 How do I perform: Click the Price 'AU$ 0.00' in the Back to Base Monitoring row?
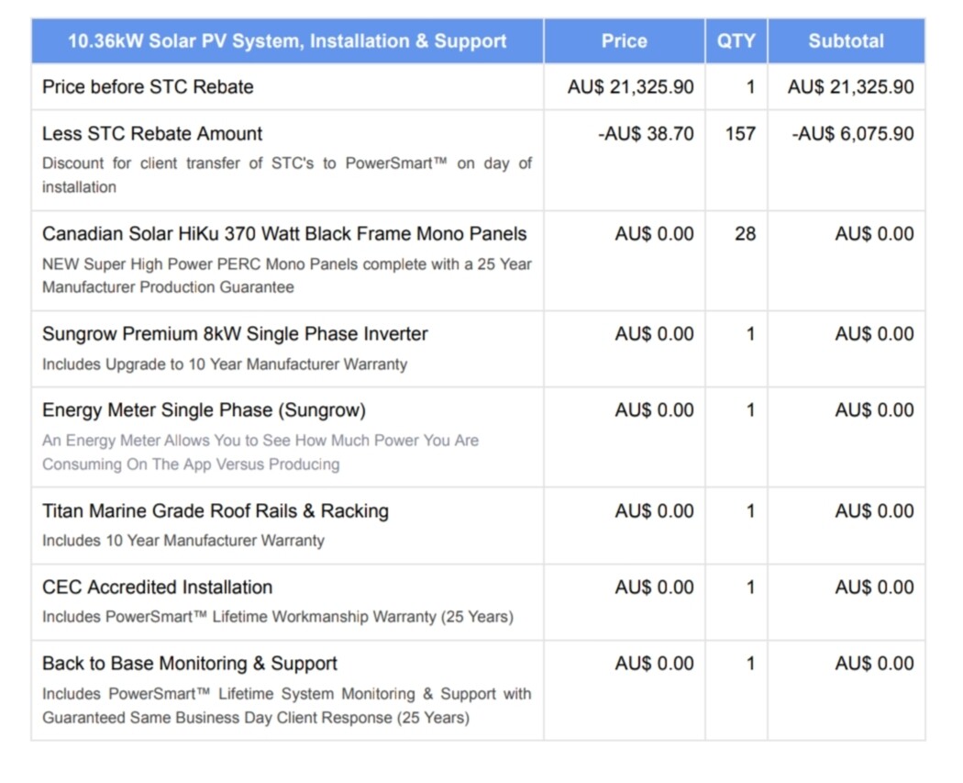click(x=654, y=663)
